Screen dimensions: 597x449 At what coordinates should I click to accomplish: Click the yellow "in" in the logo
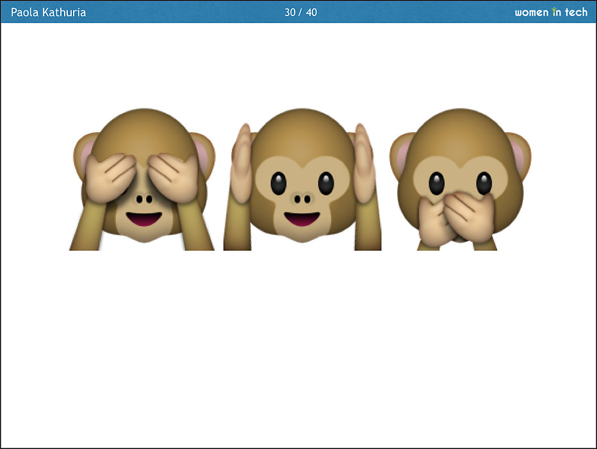click(x=557, y=12)
